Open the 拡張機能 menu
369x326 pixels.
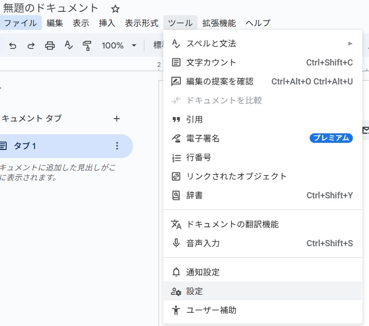click(219, 23)
